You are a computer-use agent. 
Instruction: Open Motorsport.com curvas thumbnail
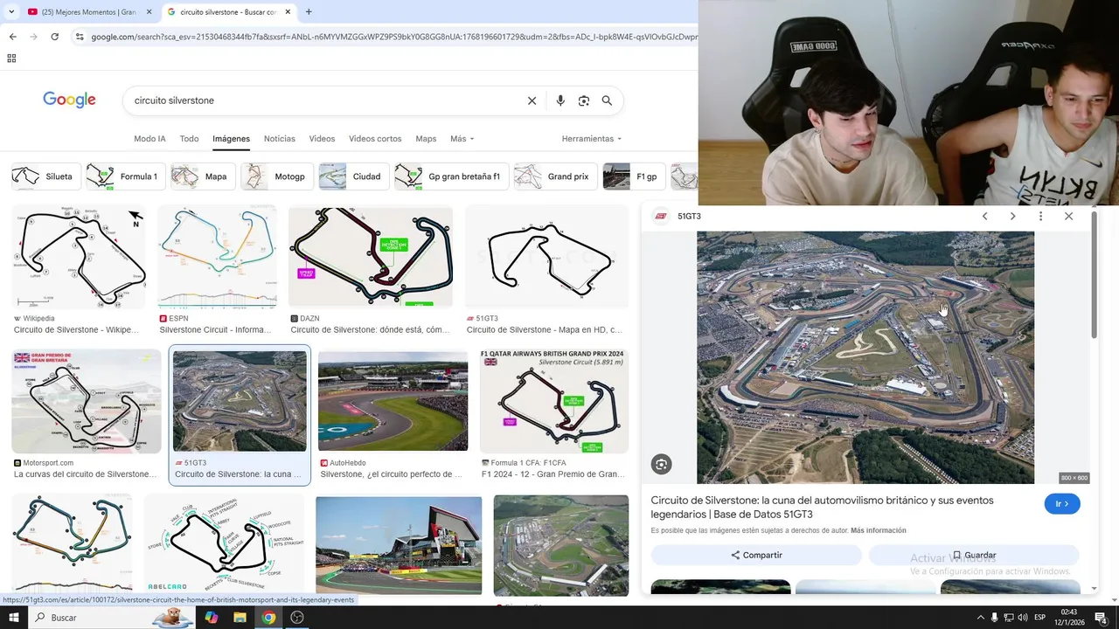pos(87,401)
